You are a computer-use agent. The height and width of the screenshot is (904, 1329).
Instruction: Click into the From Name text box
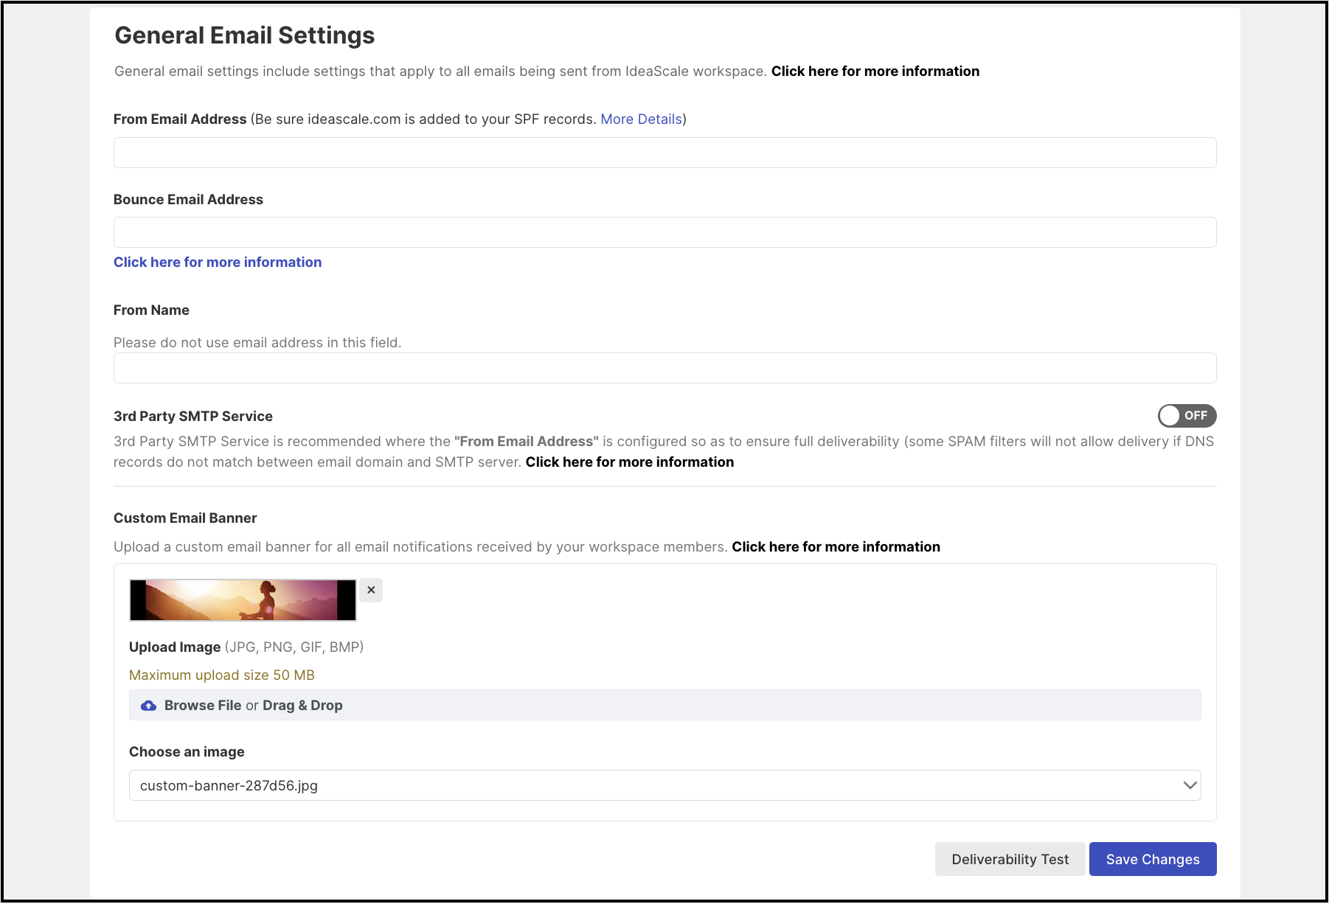(x=664, y=368)
